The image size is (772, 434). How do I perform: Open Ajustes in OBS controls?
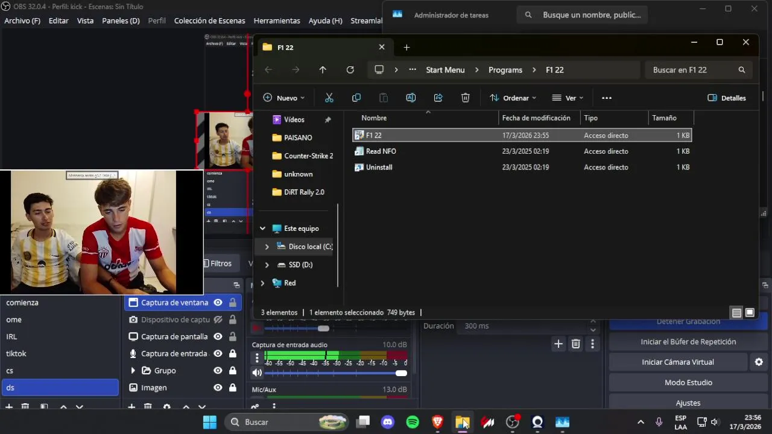tap(688, 403)
